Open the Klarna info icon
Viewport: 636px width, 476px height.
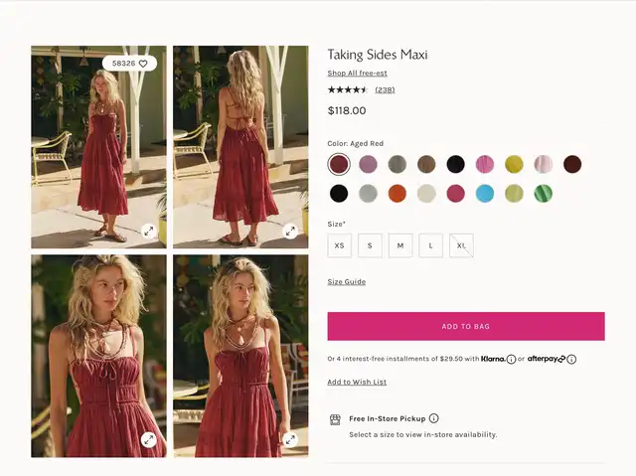(511, 359)
